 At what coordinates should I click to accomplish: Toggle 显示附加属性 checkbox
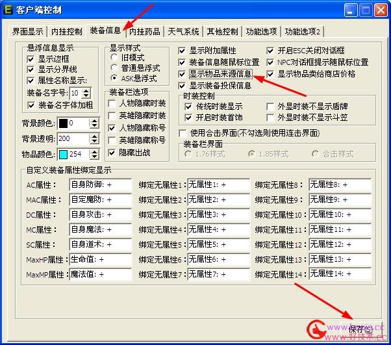(182, 51)
